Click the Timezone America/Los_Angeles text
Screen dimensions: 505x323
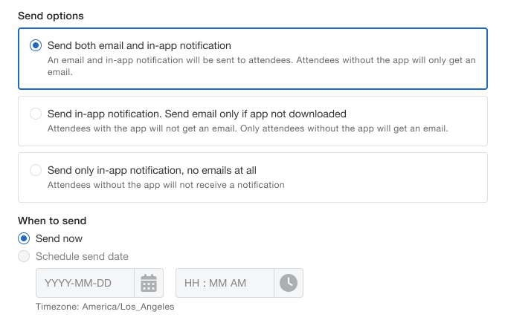[105, 307]
